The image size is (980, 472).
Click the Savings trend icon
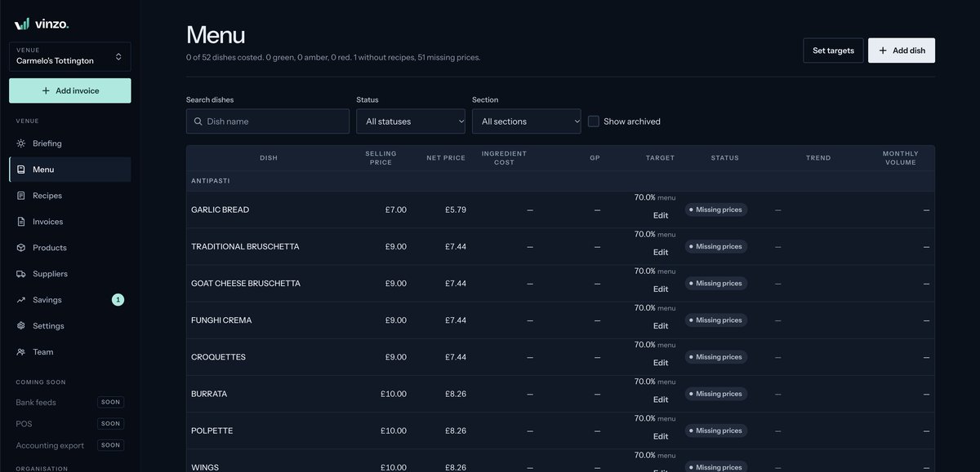pyautogui.click(x=21, y=300)
